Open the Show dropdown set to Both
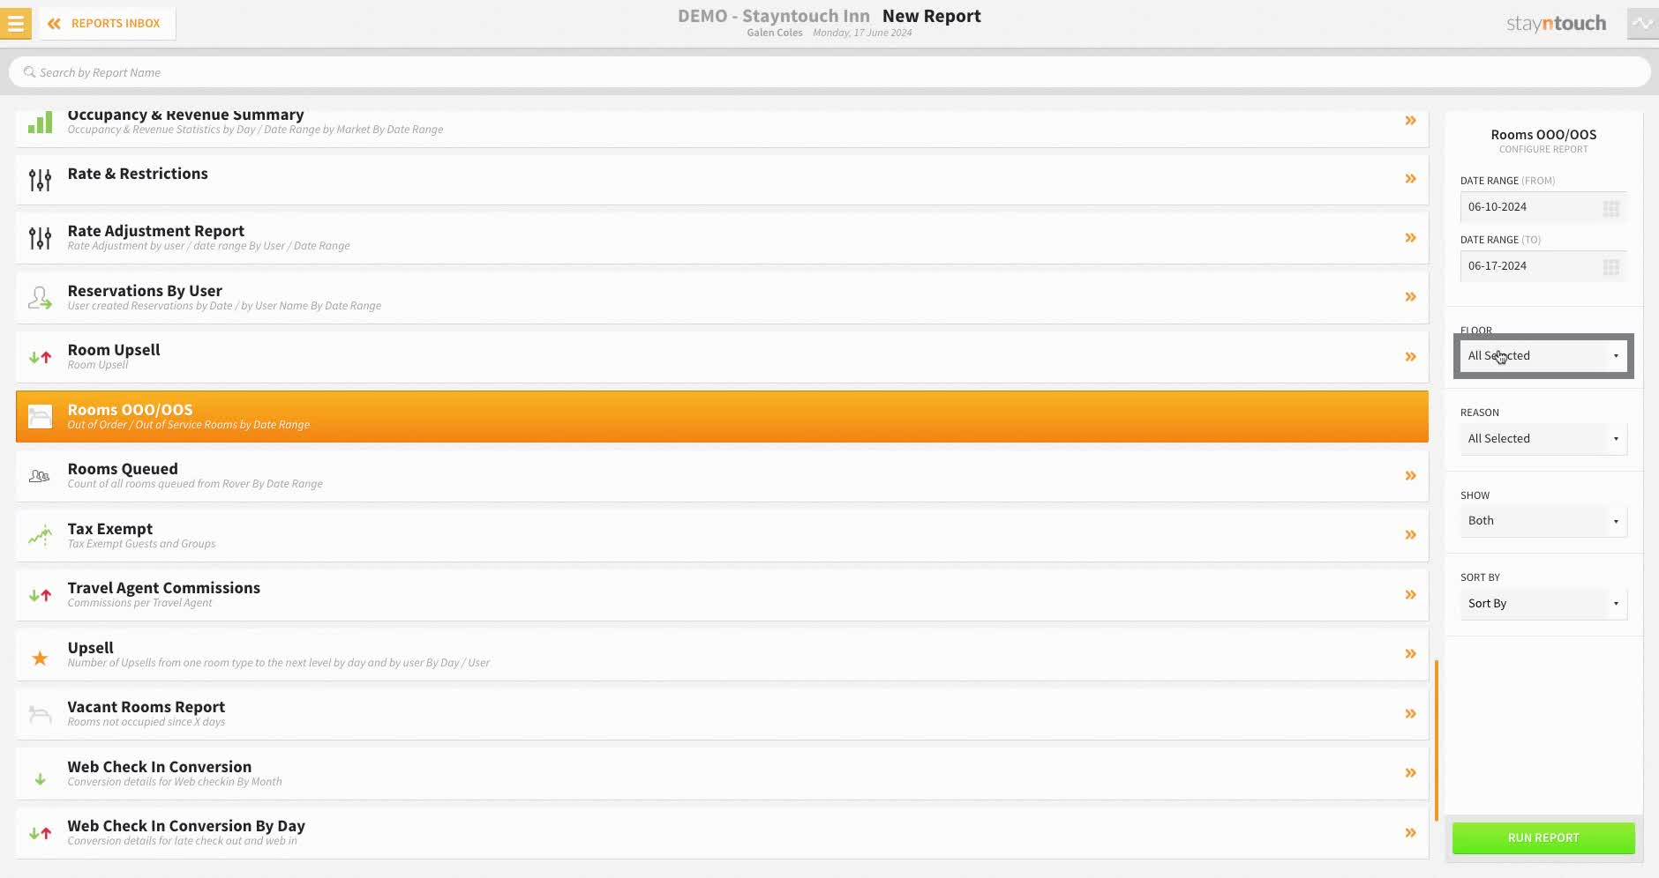Viewport: 1659px width, 878px height. 1543,521
